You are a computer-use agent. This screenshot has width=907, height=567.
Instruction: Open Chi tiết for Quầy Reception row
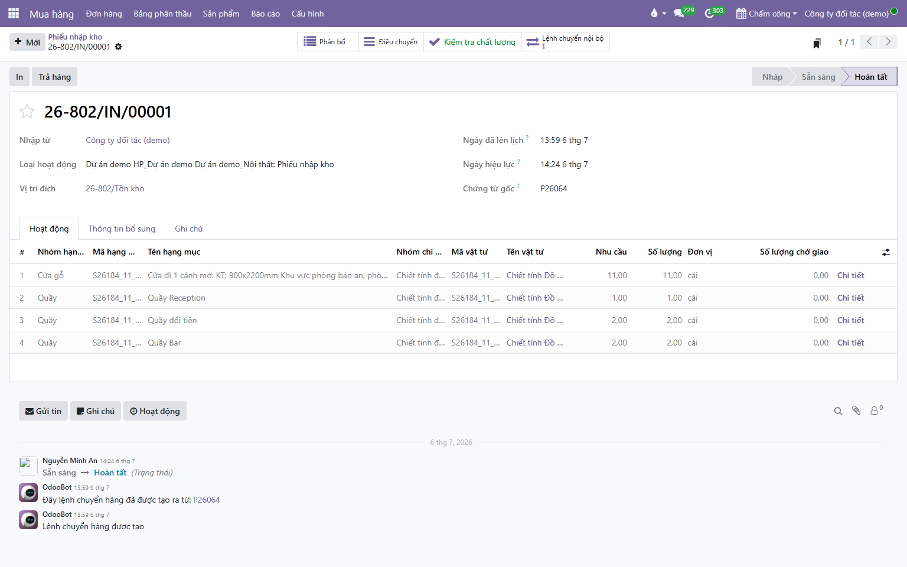[x=850, y=298]
